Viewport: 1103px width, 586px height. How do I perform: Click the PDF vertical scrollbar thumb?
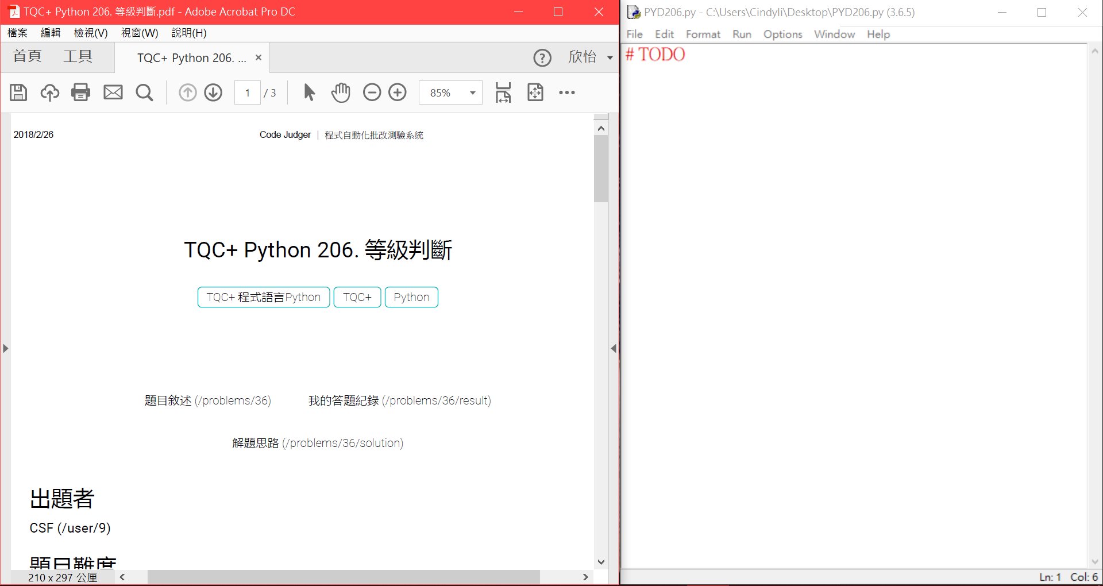click(601, 169)
